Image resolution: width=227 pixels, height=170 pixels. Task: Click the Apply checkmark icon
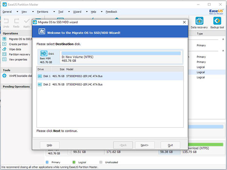(x=27, y=21)
